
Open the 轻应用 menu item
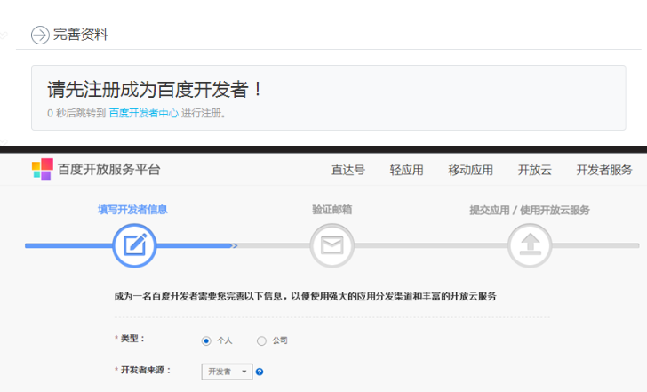coord(406,170)
